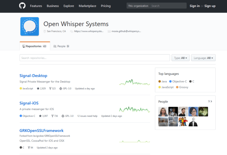Click Signal-Desktop star icon with 2,929

38,88
